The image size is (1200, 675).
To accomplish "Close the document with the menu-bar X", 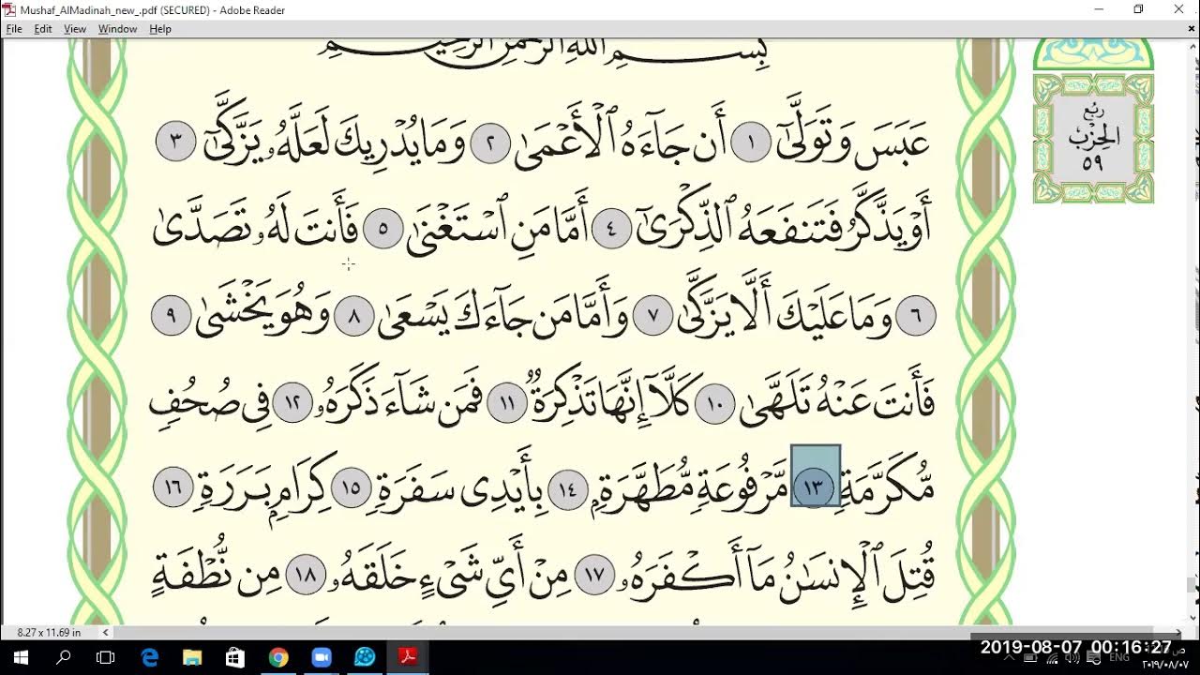I will [x=1191, y=29].
